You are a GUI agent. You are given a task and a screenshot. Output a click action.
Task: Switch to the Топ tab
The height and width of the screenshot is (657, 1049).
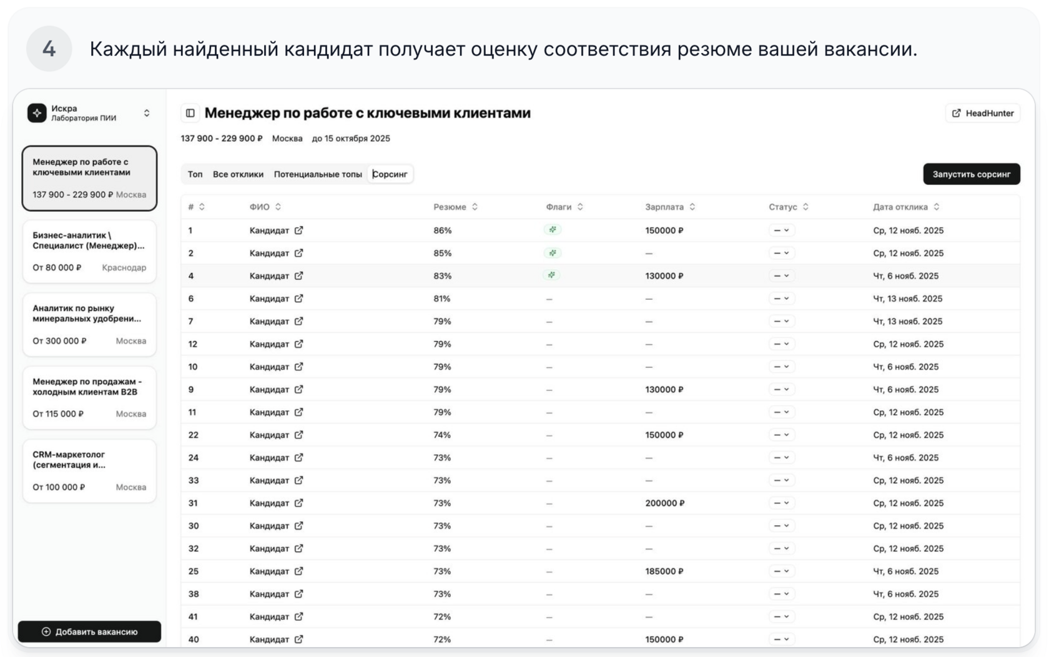point(195,174)
